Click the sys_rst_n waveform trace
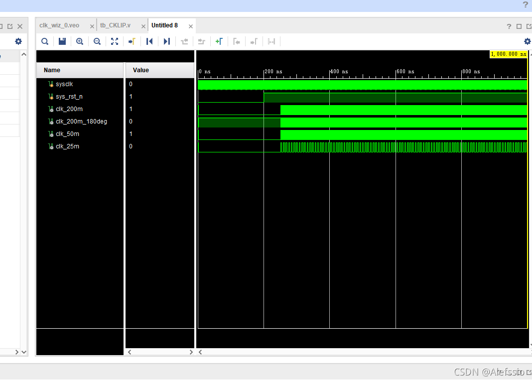Viewport: 532px width, 381px height. pos(362,98)
